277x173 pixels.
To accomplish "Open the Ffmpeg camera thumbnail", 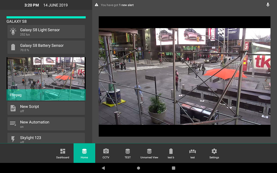I will coord(46,78).
